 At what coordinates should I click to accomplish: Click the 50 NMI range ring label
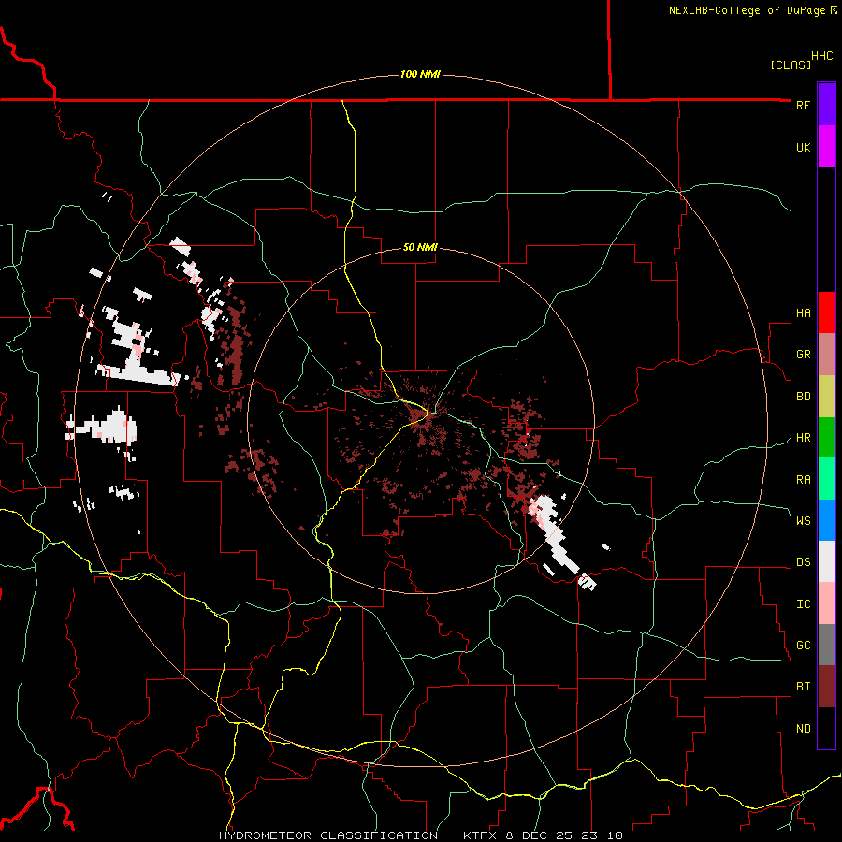tap(420, 247)
